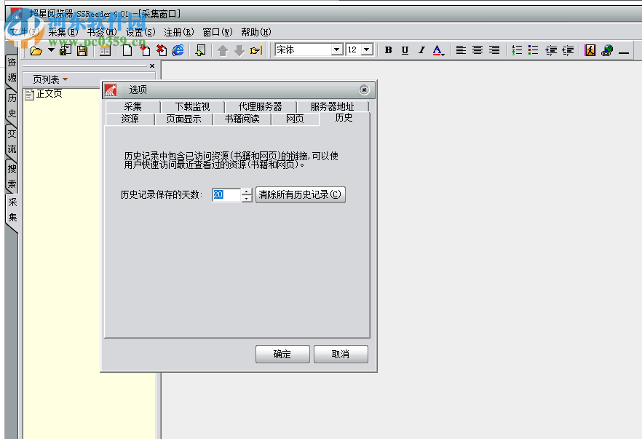Switch to the 书籍阅读 tab

[x=242, y=119]
